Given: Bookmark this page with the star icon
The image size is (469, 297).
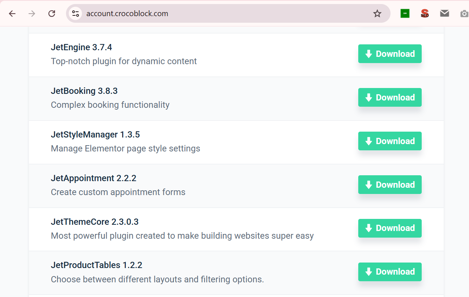Looking at the screenshot, I should coord(377,13).
